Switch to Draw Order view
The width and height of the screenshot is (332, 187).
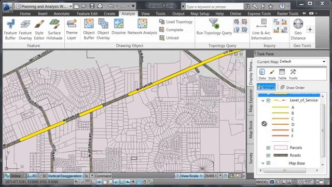tap(293, 87)
